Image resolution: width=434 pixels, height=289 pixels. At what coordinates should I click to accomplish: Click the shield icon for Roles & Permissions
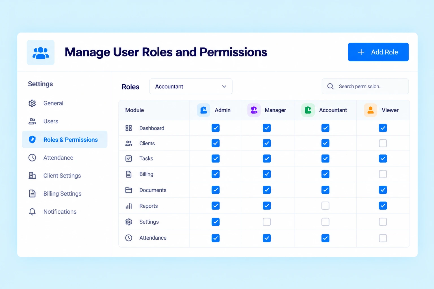[32, 139]
